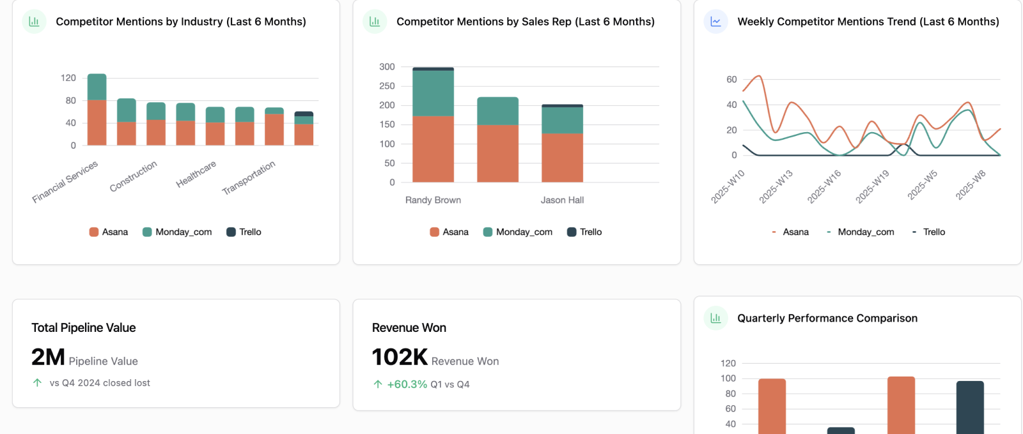Click the Quarterly Performance Comparison title
The image size is (1023, 434).
click(x=827, y=318)
